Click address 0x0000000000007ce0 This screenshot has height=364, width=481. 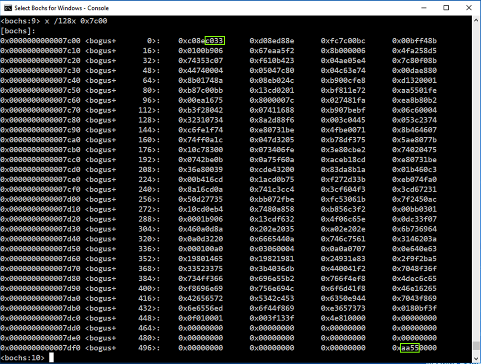coord(41,180)
